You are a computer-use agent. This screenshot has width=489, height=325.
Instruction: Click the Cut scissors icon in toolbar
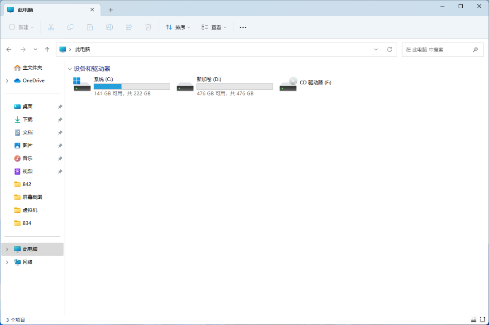51,27
